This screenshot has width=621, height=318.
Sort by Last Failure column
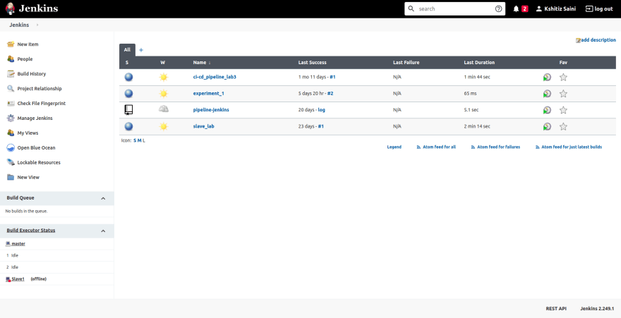click(406, 63)
